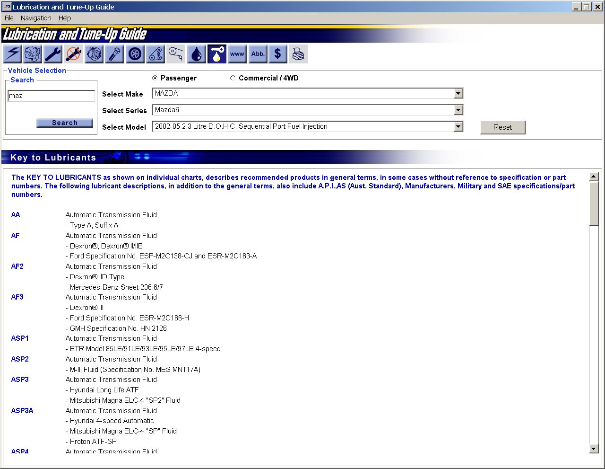The height and width of the screenshot is (469, 605).
Task: Open the Navigation menu
Action: coord(36,18)
